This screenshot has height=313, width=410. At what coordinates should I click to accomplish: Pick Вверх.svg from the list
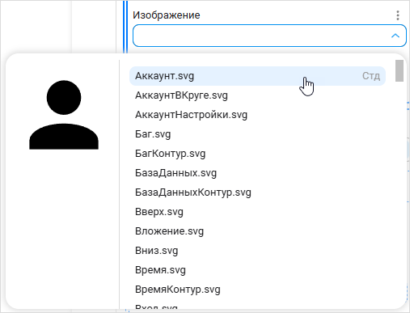pyautogui.click(x=257, y=212)
